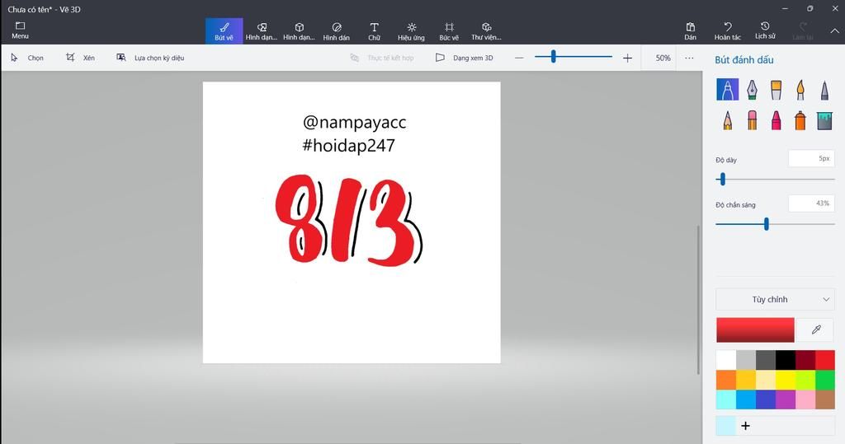Click the zoom in plus button

tap(627, 58)
